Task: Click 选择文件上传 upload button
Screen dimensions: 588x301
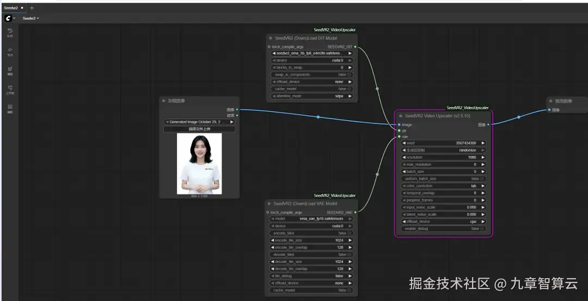Action: coord(199,129)
